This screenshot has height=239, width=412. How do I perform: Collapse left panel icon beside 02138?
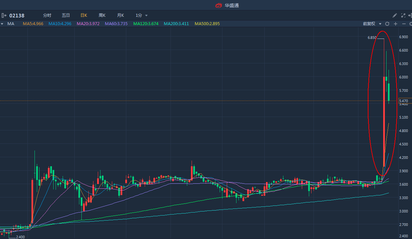pos(4,15)
